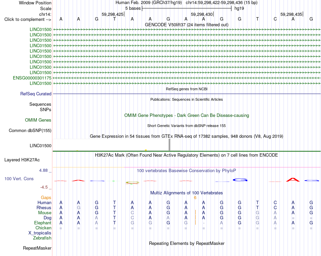Click the SNPs label under Publications

pos(46,109)
